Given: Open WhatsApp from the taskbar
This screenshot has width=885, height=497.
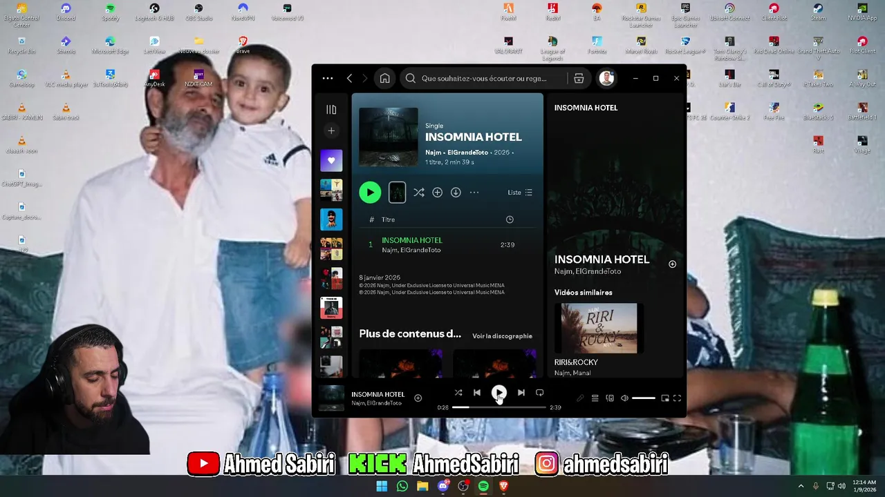Looking at the screenshot, I should click(x=402, y=486).
